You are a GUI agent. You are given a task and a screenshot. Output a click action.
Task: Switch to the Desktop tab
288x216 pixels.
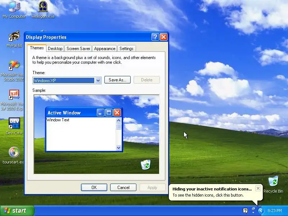55,49
